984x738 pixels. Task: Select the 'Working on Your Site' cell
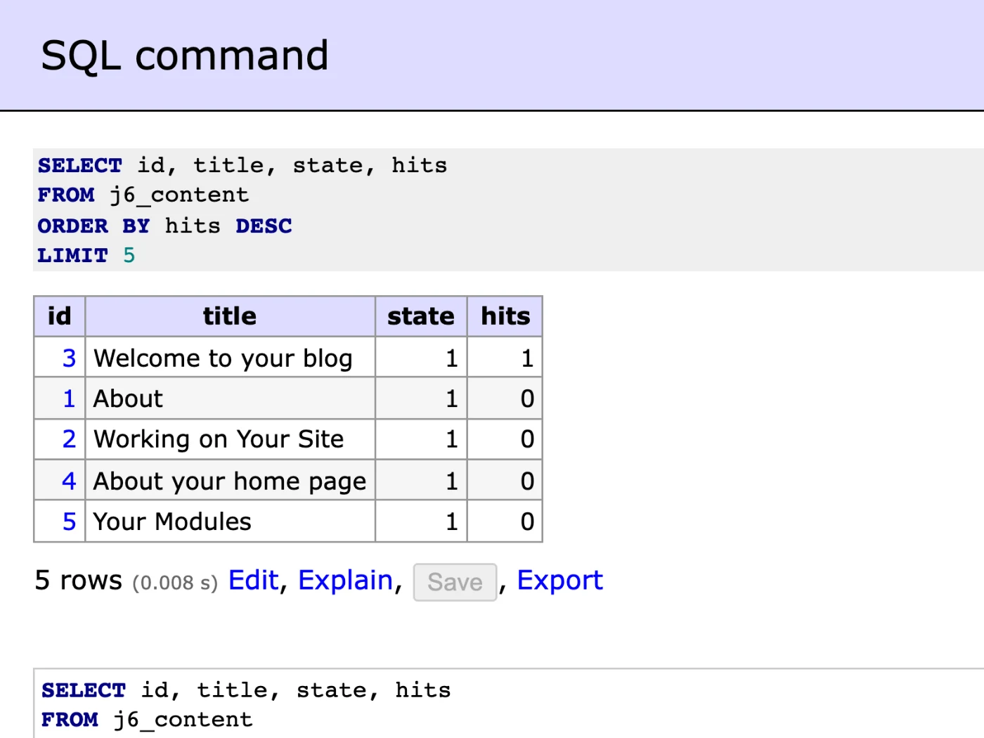pyautogui.click(x=230, y=439)
